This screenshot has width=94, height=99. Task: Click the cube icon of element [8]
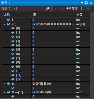click(x=13, y=62)
